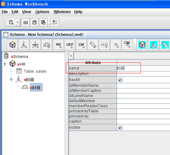The height and width of the screenshot is (155, 170).
Task: Collapse the HR cube tree node
Action: click(5, 64)
